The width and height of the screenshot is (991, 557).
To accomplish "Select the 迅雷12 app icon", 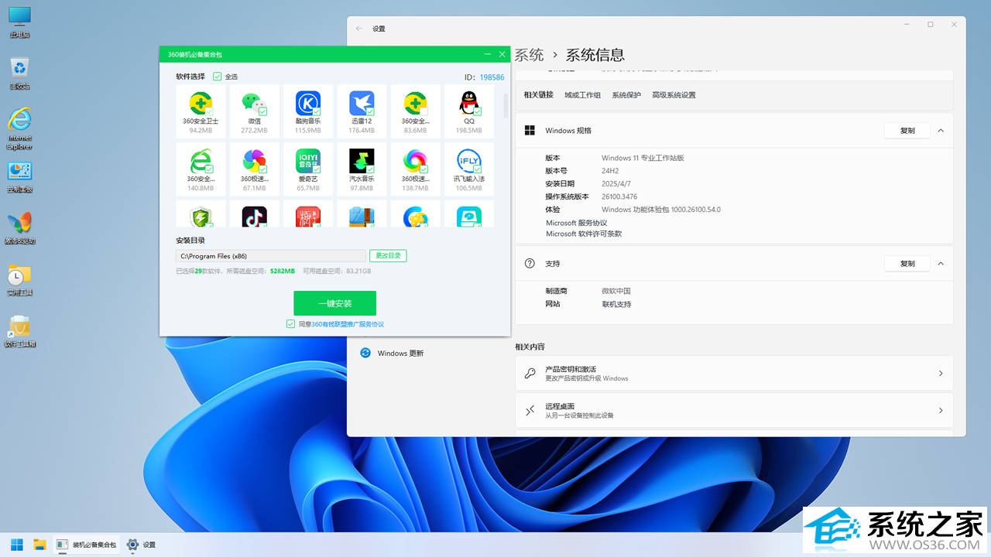I will point(362,104).
